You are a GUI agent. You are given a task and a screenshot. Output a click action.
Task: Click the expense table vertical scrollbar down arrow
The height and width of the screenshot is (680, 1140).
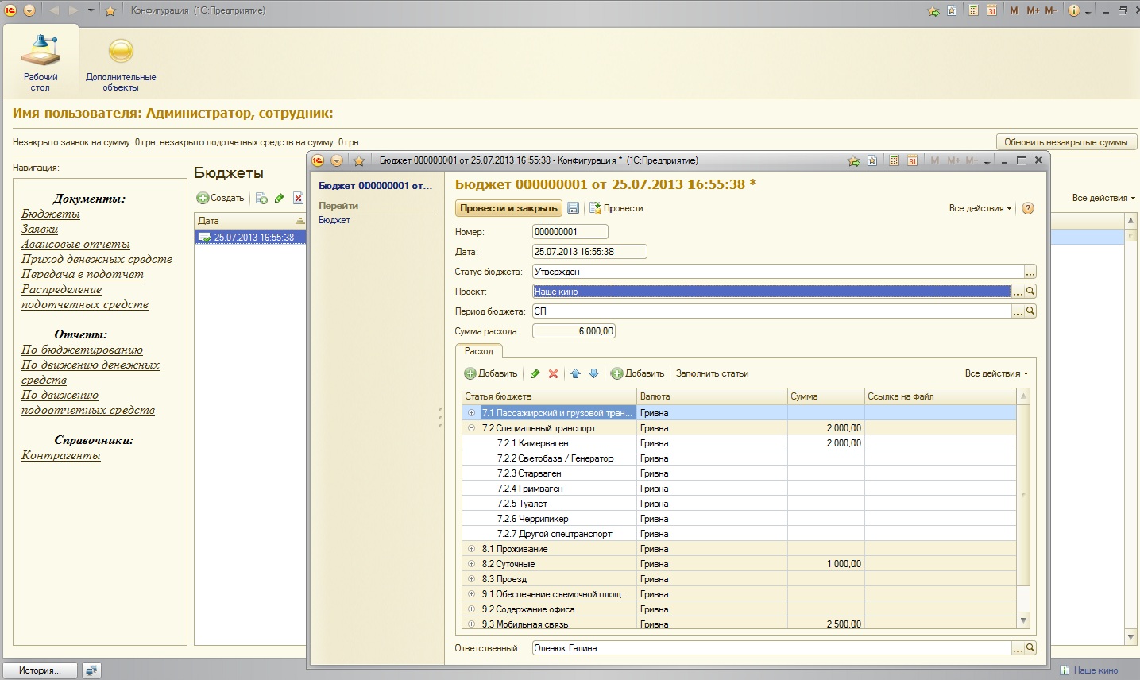(x=1023, y=620)
